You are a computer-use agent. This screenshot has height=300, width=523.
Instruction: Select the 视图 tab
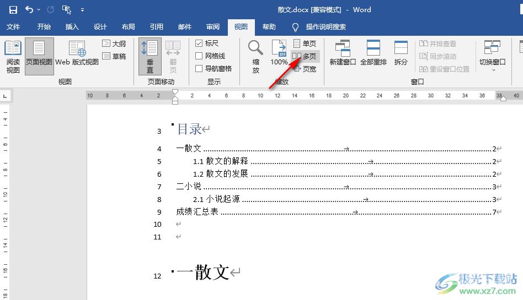[x=241, y=26]
